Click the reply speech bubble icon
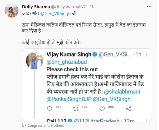This screenshot has width=159, height=130. point(50,109)
